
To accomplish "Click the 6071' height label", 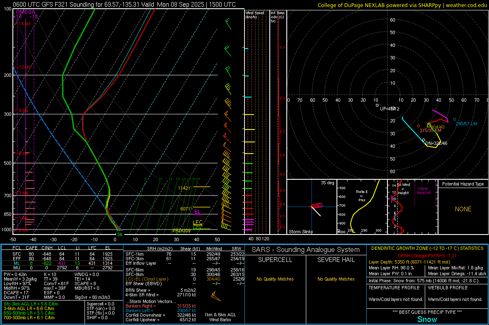I will 185,209.
